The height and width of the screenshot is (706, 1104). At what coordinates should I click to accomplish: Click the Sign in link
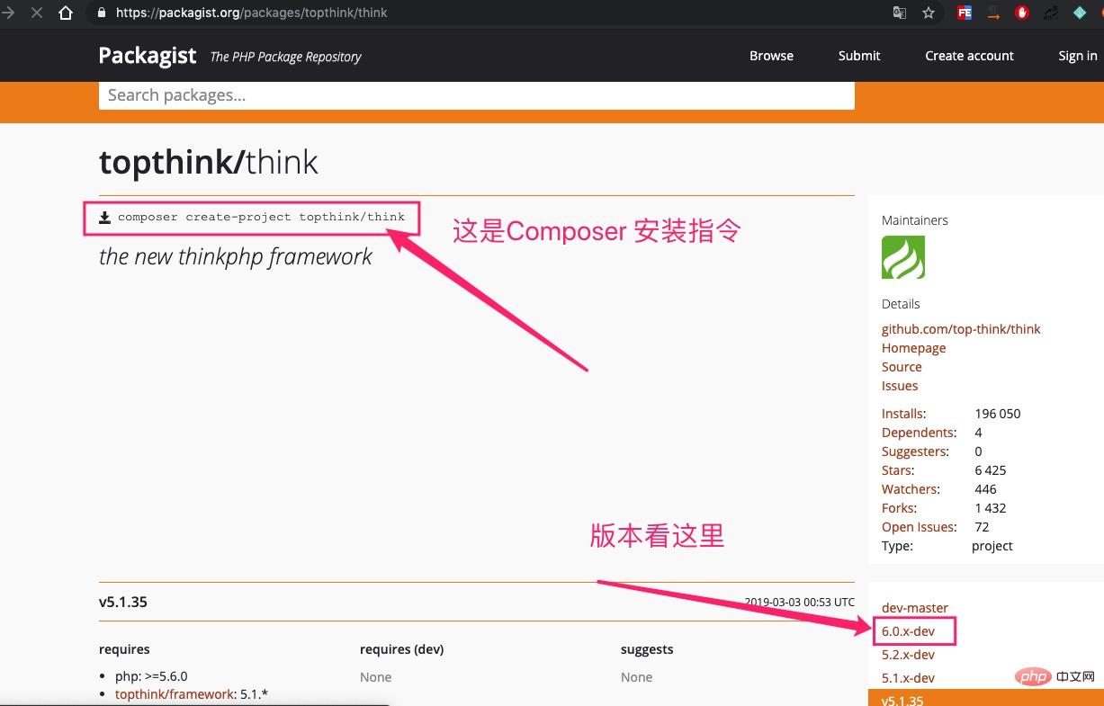(x=1077, y=56)
